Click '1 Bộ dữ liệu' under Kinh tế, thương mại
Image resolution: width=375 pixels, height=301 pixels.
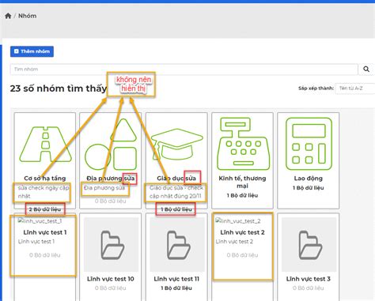coord(242,195)
